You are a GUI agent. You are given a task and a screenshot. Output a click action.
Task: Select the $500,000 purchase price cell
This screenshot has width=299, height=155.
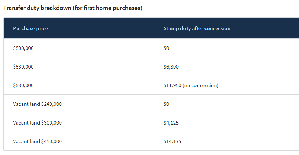coord(23,48)
